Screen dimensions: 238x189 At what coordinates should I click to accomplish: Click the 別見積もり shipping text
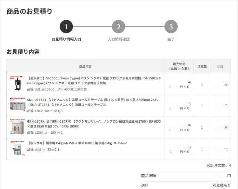pos(221,185)
